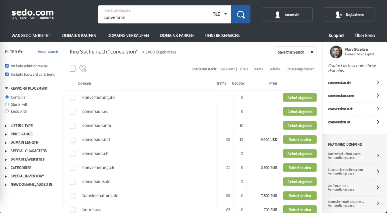The image size is (387, 213).
Task: Click the 9.900 USD price
Action: click(x=269, y=140)
